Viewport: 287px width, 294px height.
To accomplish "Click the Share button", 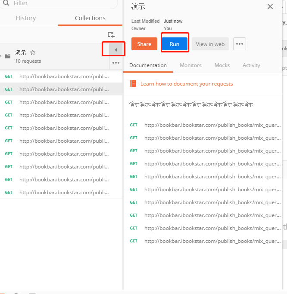I will pos(144,44).
